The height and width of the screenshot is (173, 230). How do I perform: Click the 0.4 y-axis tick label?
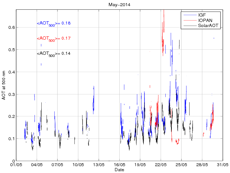point(11,72)
